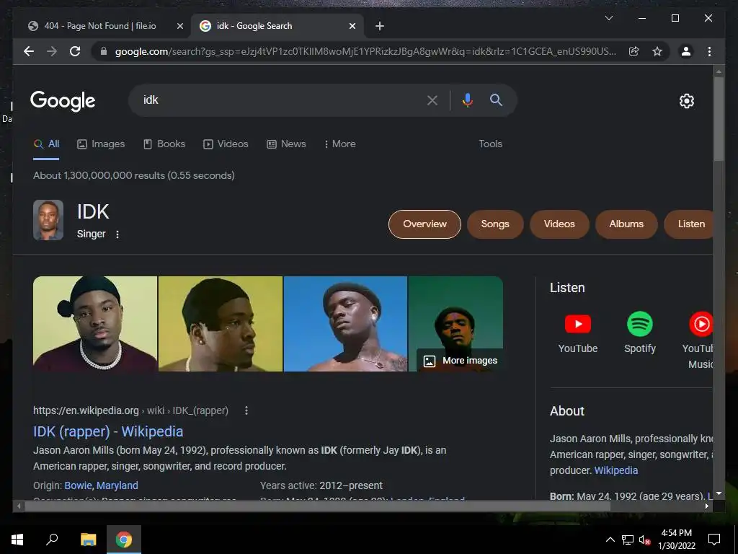Click the muted volume tray icon
Screen dimensions: 738x554
point(644,540)
